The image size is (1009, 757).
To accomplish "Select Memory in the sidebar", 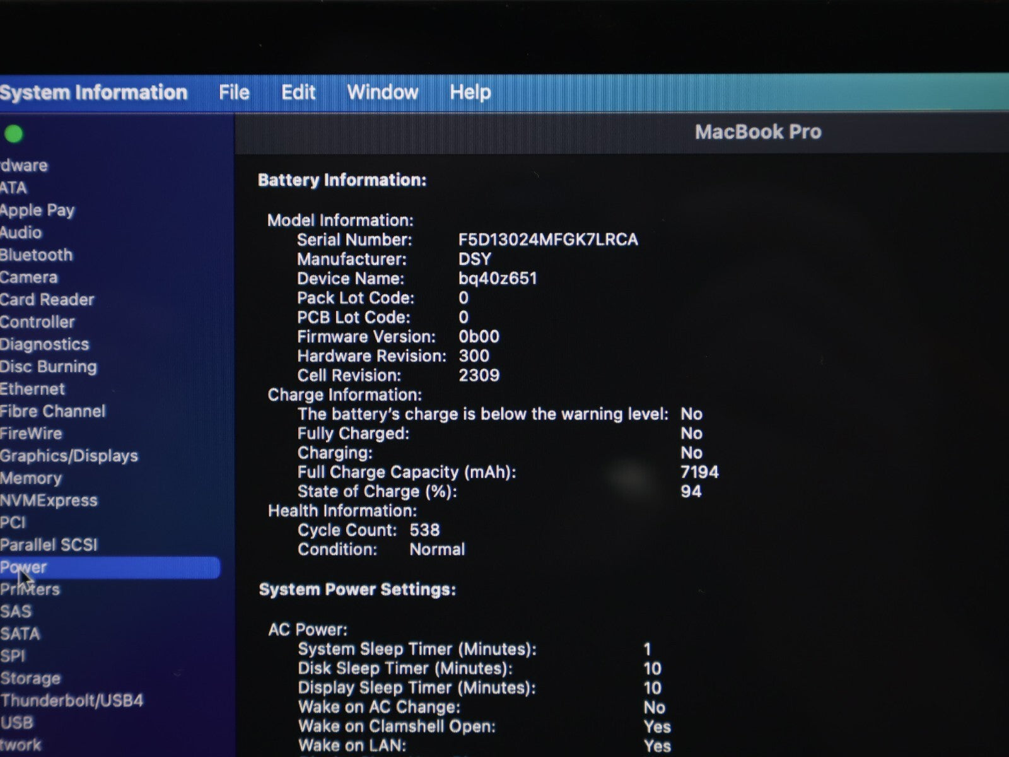I will coord(31,478).
